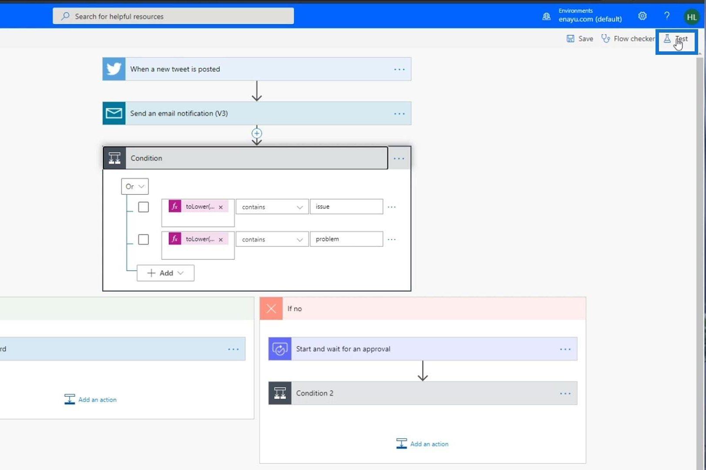Open the HL account avatar
706x470 pixels.
click(692, 17)
